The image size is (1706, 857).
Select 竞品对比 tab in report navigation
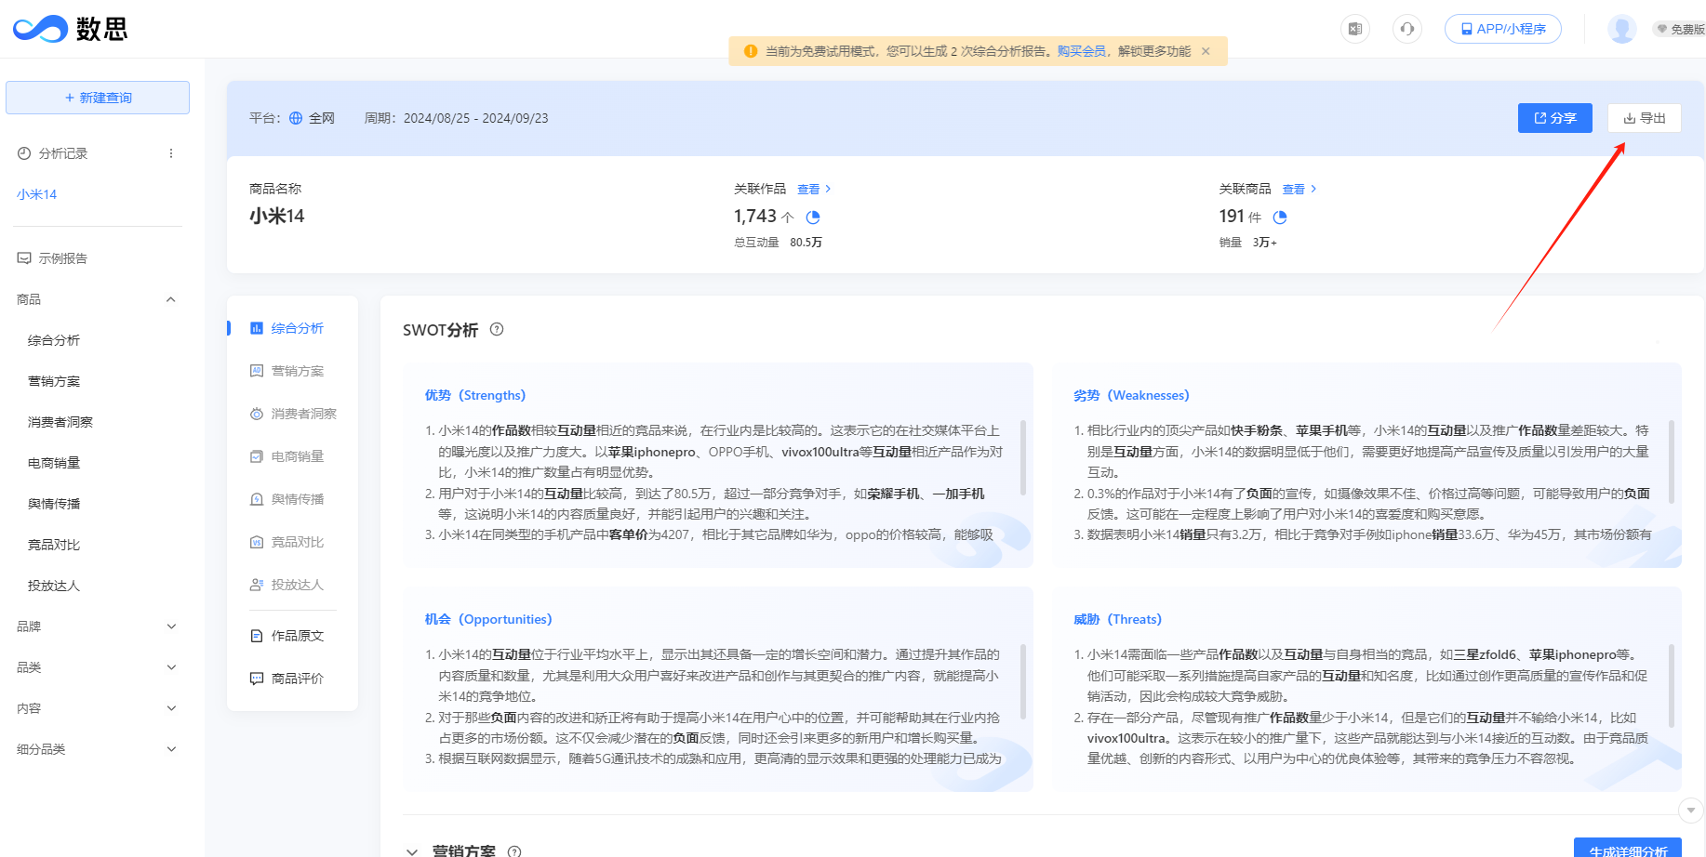tap(287, 542)
